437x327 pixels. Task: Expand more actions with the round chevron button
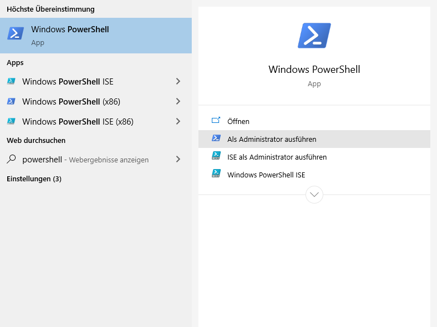314,195
